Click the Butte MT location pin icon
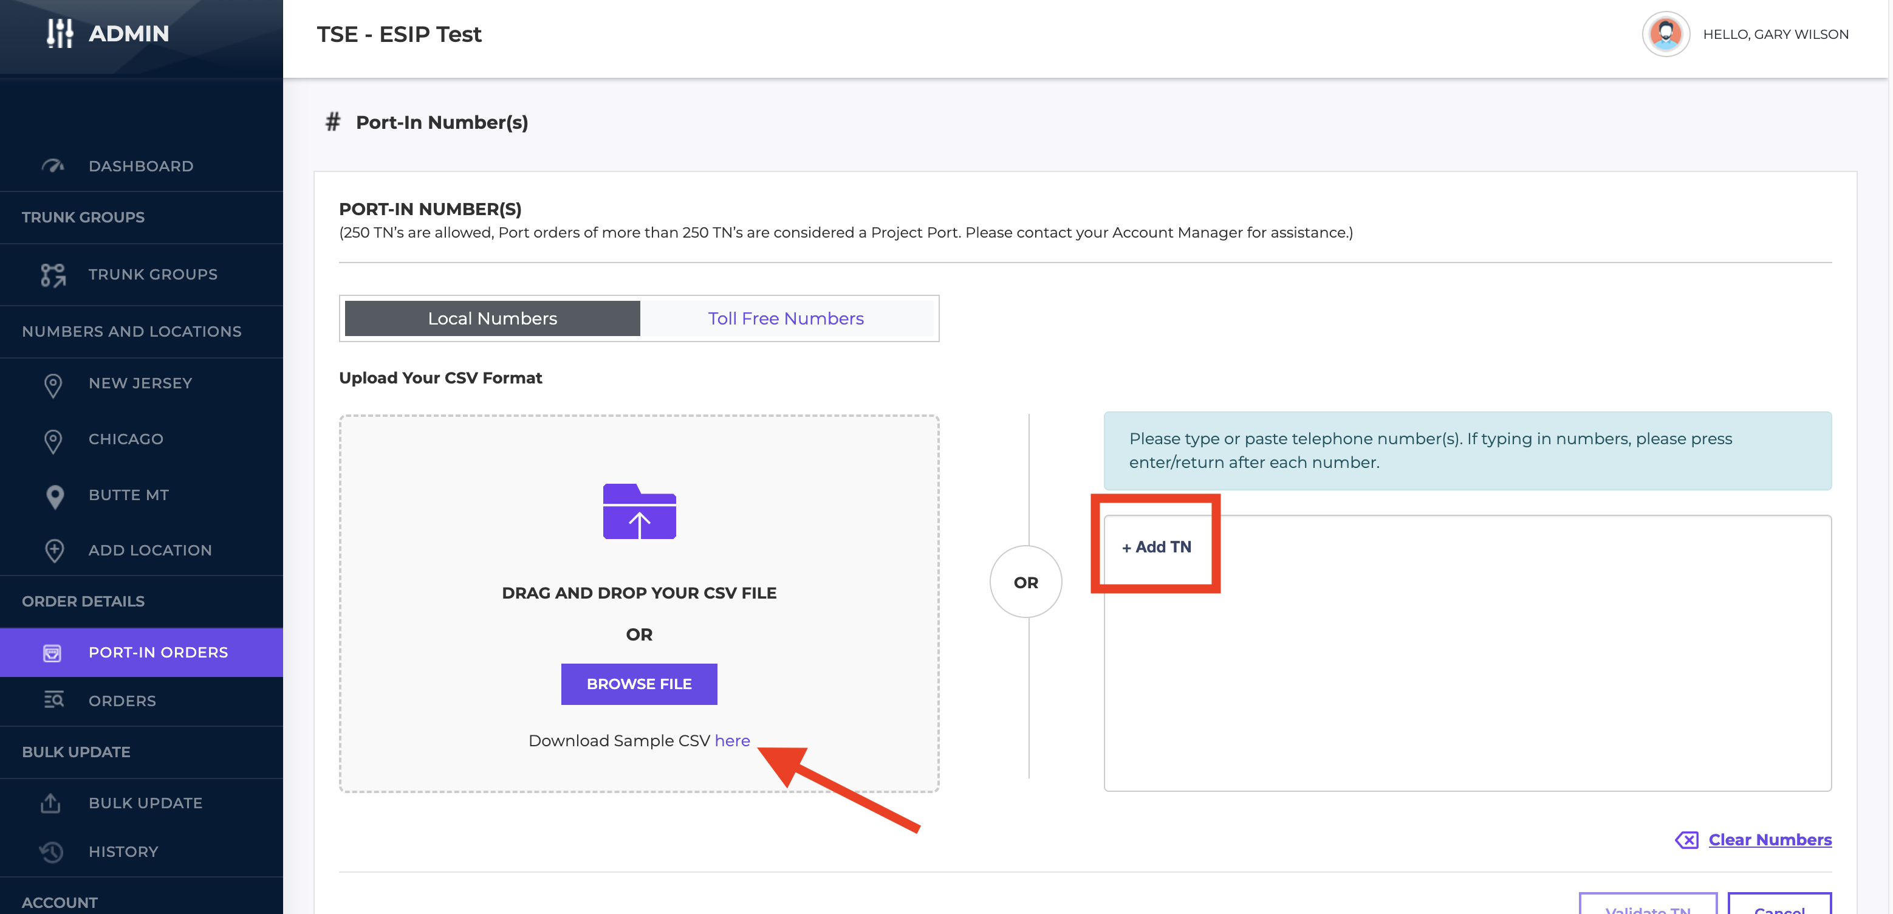The height and width of the screenshot is (914, 1893). click(x=55, y=497)
